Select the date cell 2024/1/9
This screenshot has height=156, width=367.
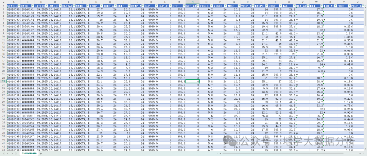[28, 37]
